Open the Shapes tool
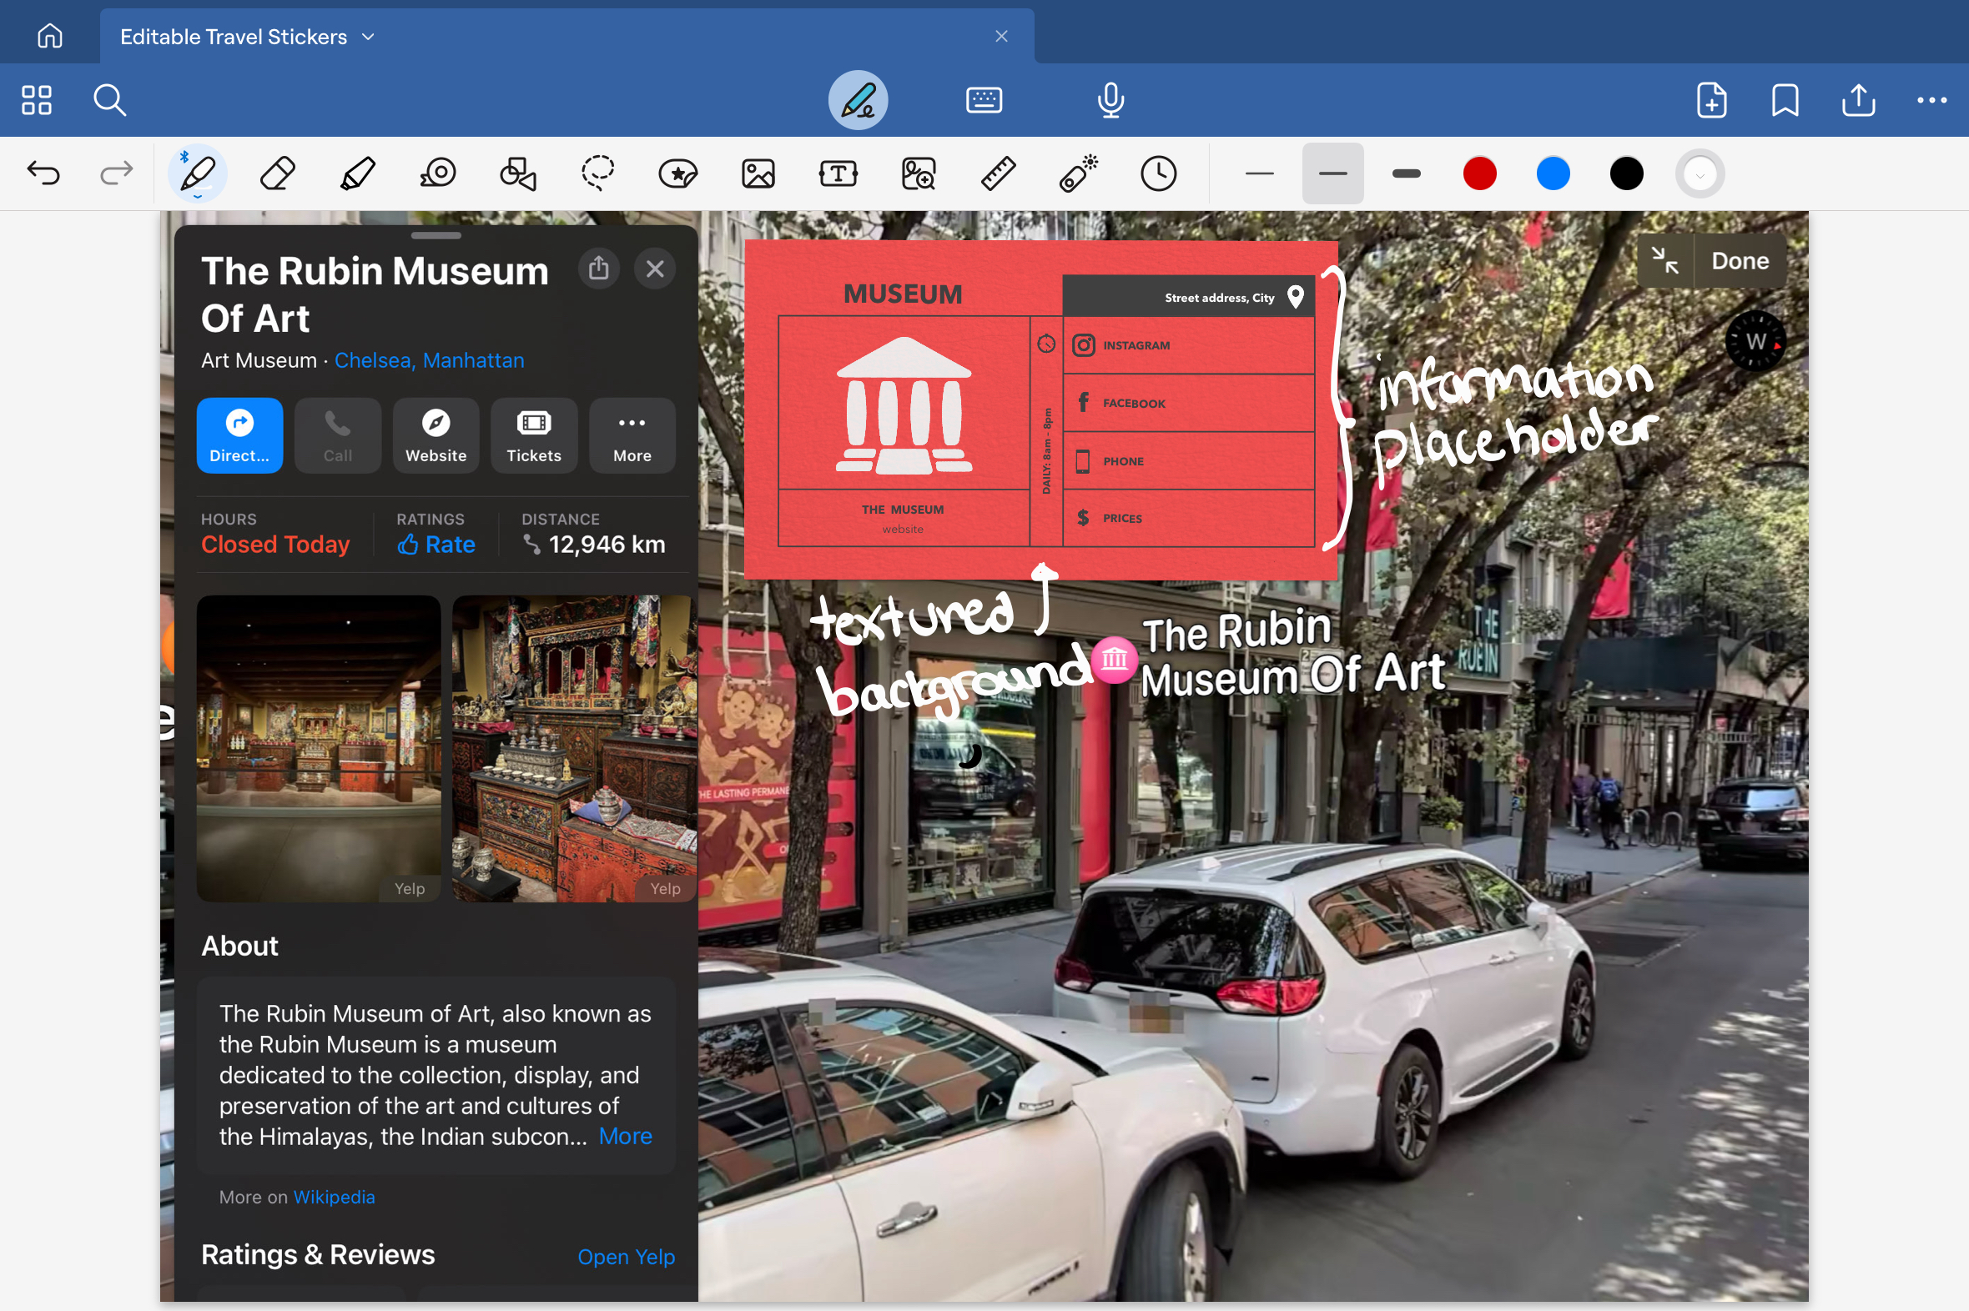This screenshot has height=1311, width=1969. coord(518,174)
